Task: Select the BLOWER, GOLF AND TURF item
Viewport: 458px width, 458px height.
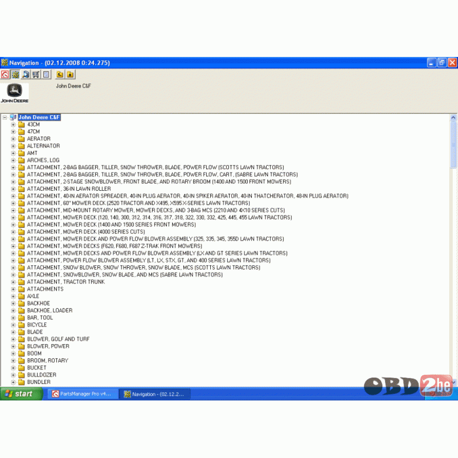Action: click(x=58, y=339)
